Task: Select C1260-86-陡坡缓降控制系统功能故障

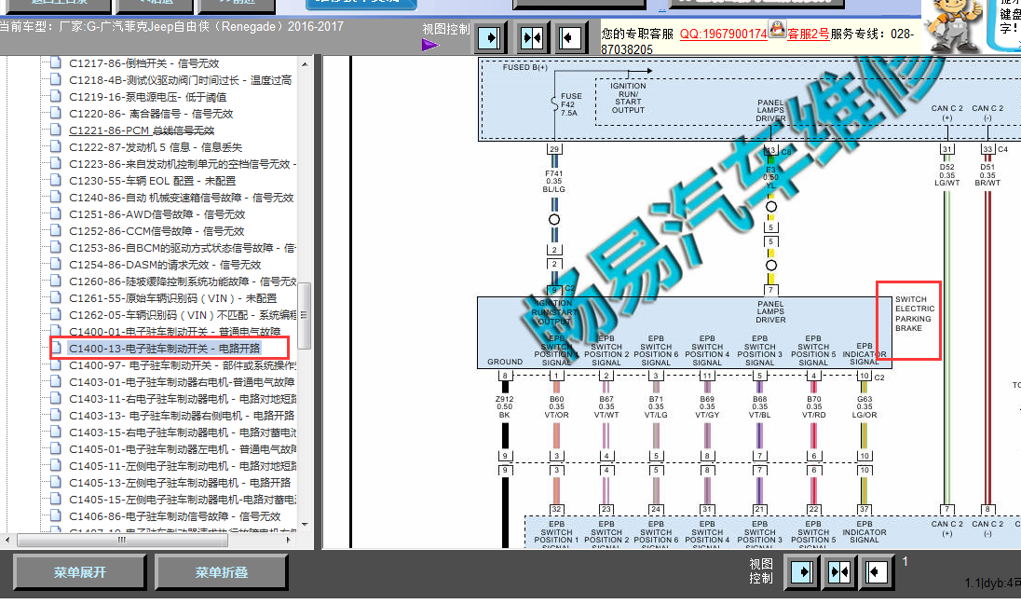Action: pos(183,281)
